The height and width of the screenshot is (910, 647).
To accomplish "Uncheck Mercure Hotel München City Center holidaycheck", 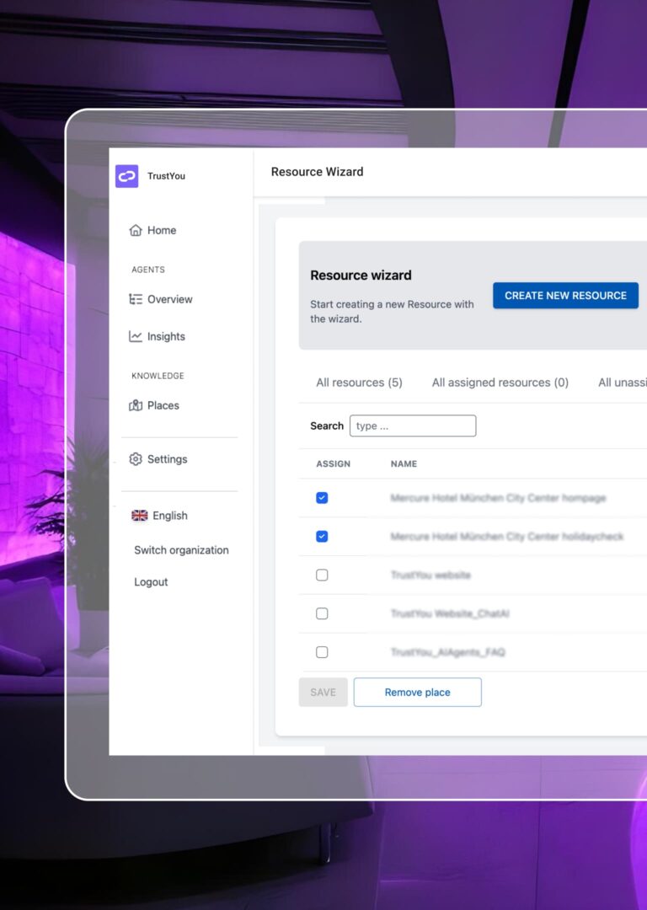I will click(322, 536).
